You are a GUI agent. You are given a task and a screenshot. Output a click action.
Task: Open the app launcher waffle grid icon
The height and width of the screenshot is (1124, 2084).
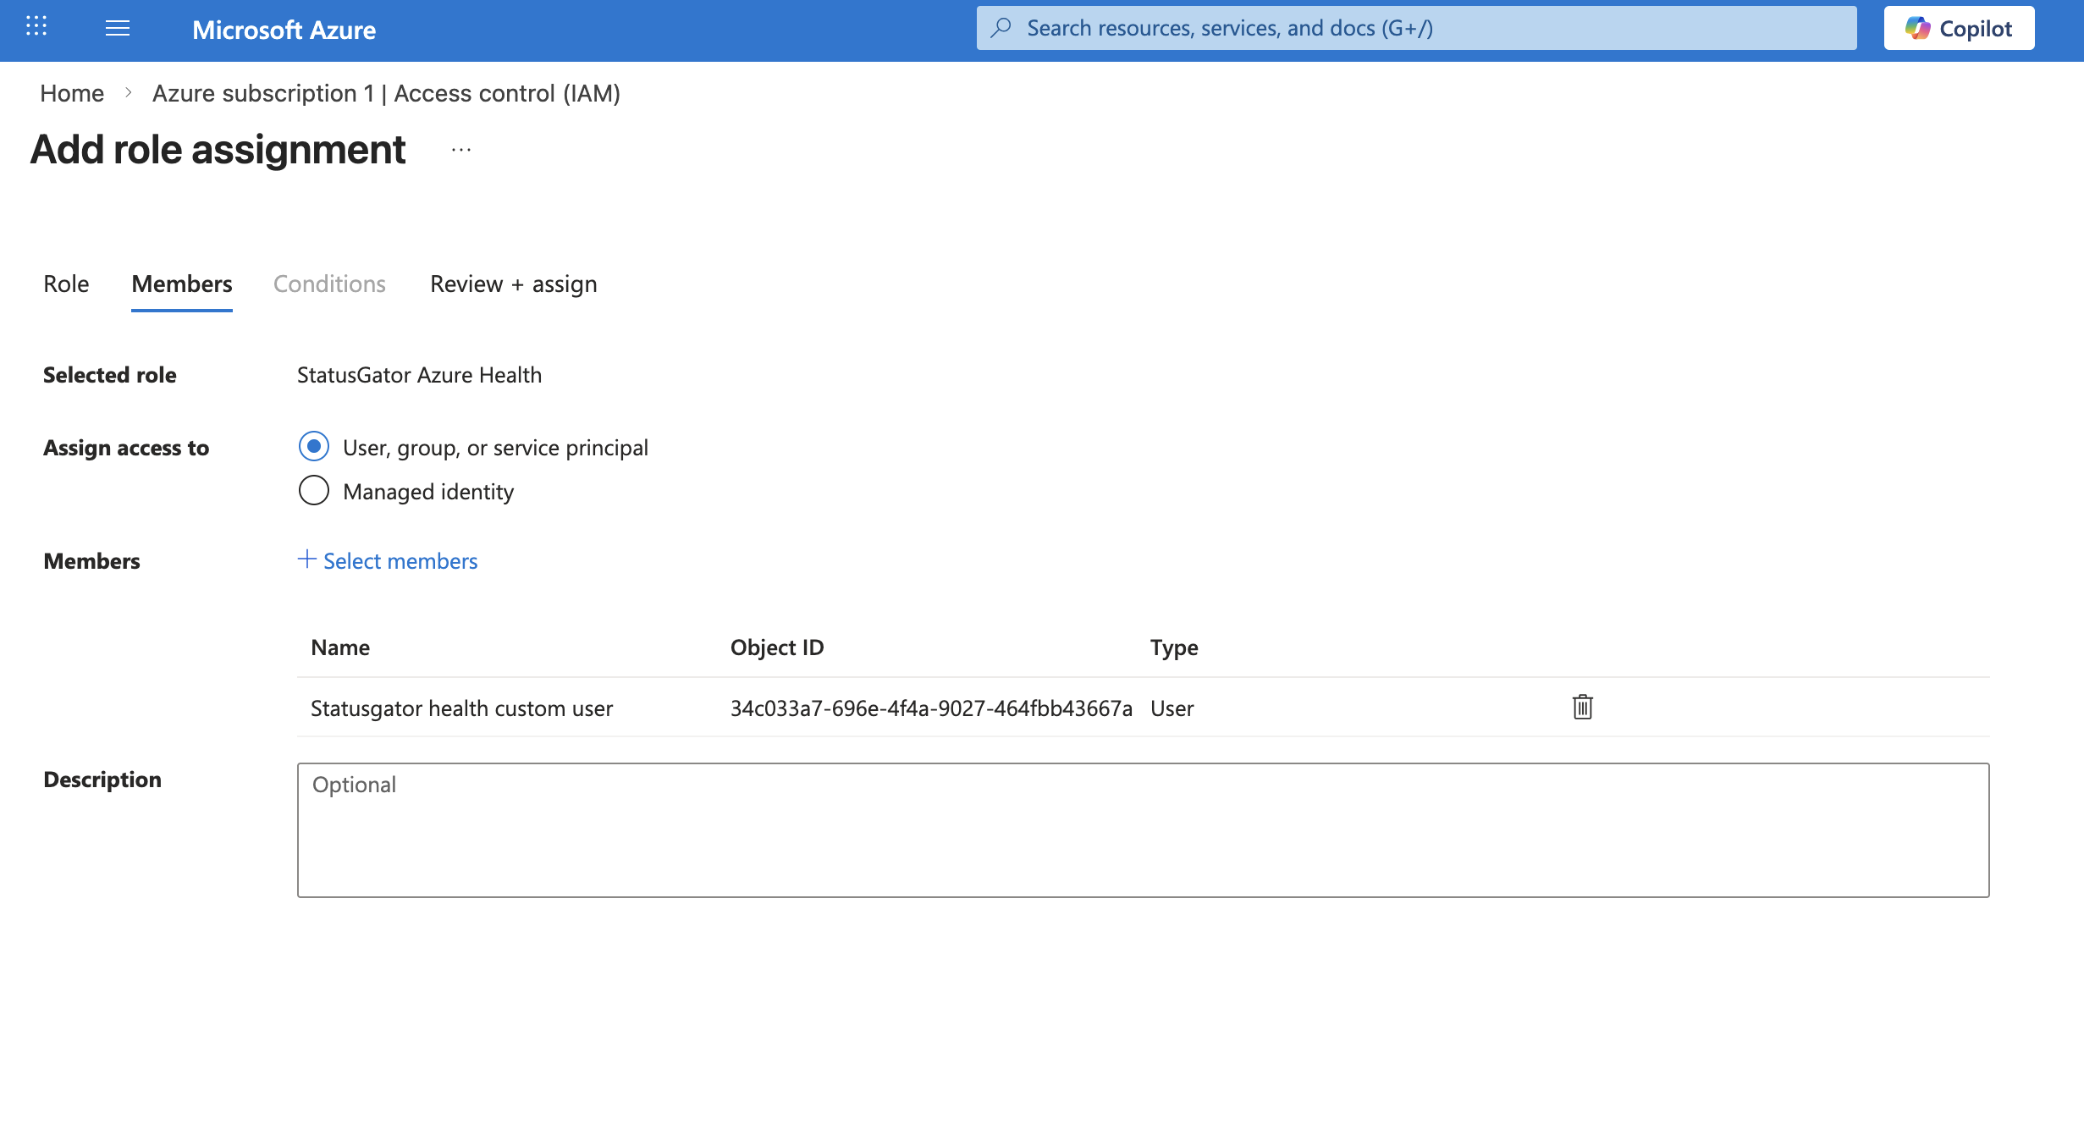point(36,27)
